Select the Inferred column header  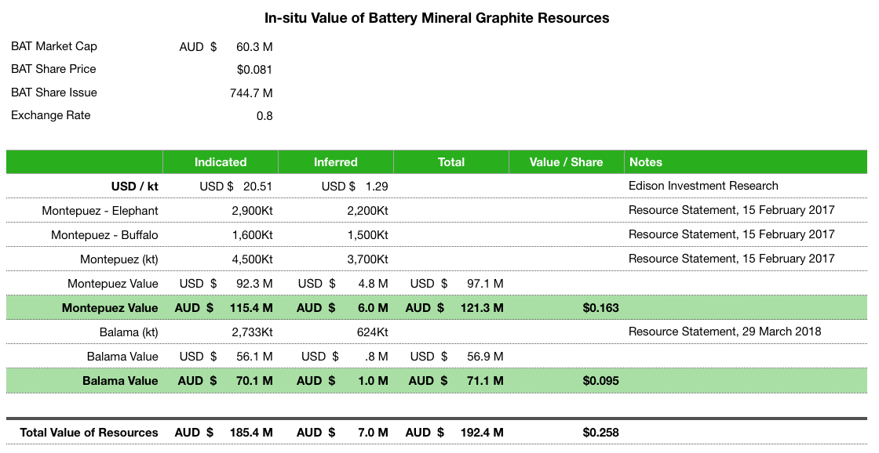[336, 161]
